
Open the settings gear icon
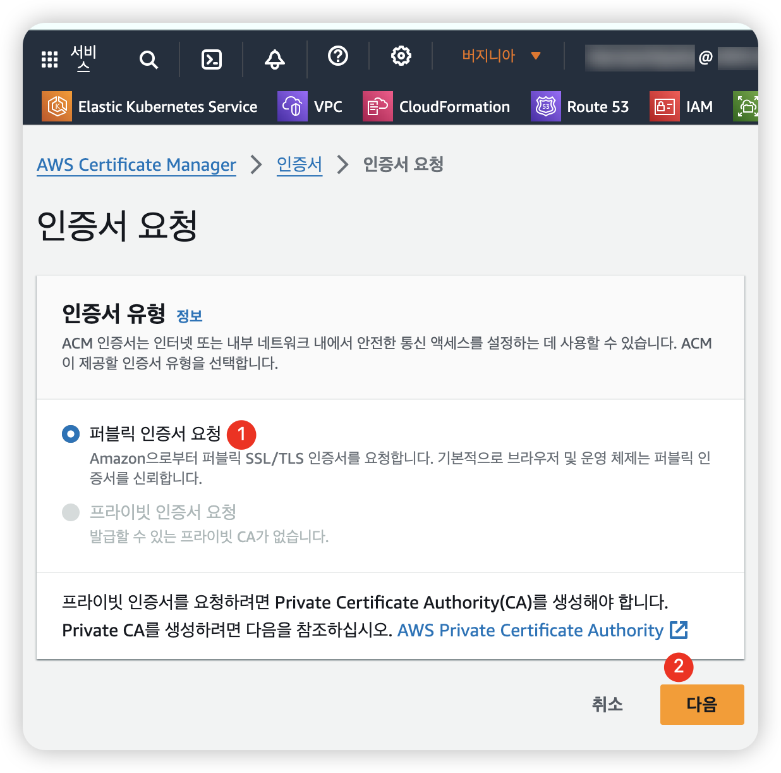(x=401, y=56)
